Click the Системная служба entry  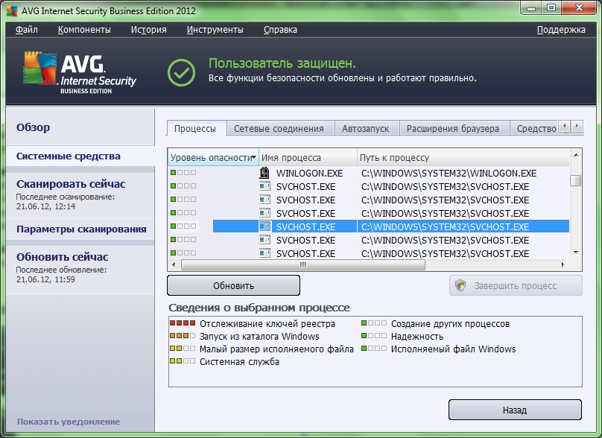(239, 361)
